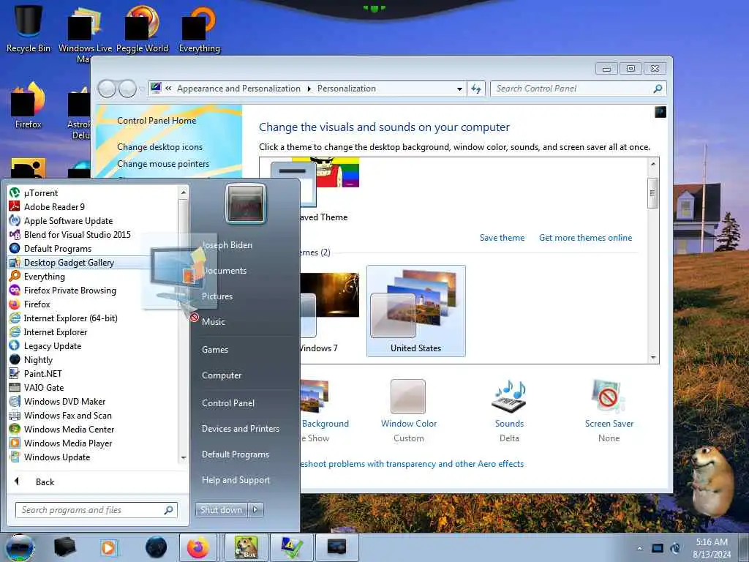The image size is (749, 562).
Task: Show hidden tray icons arrow
Action: [x=639, y=548]
